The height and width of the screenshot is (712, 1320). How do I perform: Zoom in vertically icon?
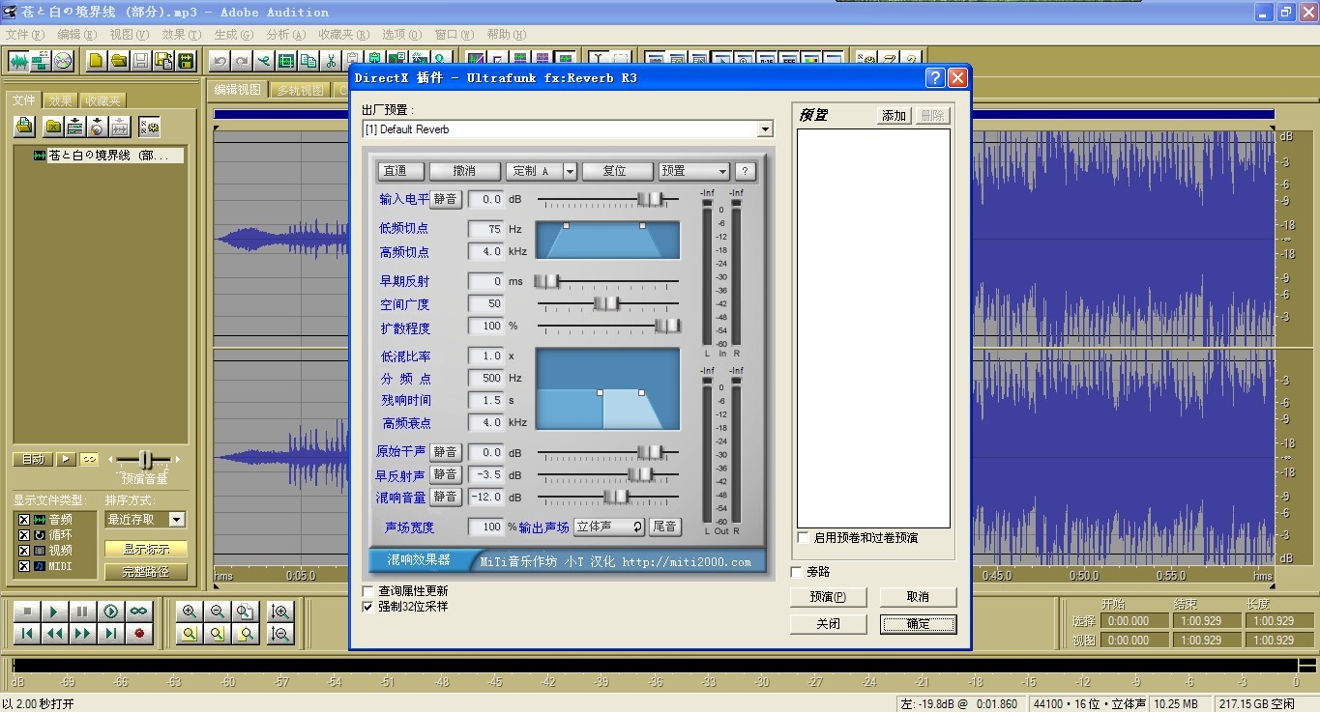point(280,612)
